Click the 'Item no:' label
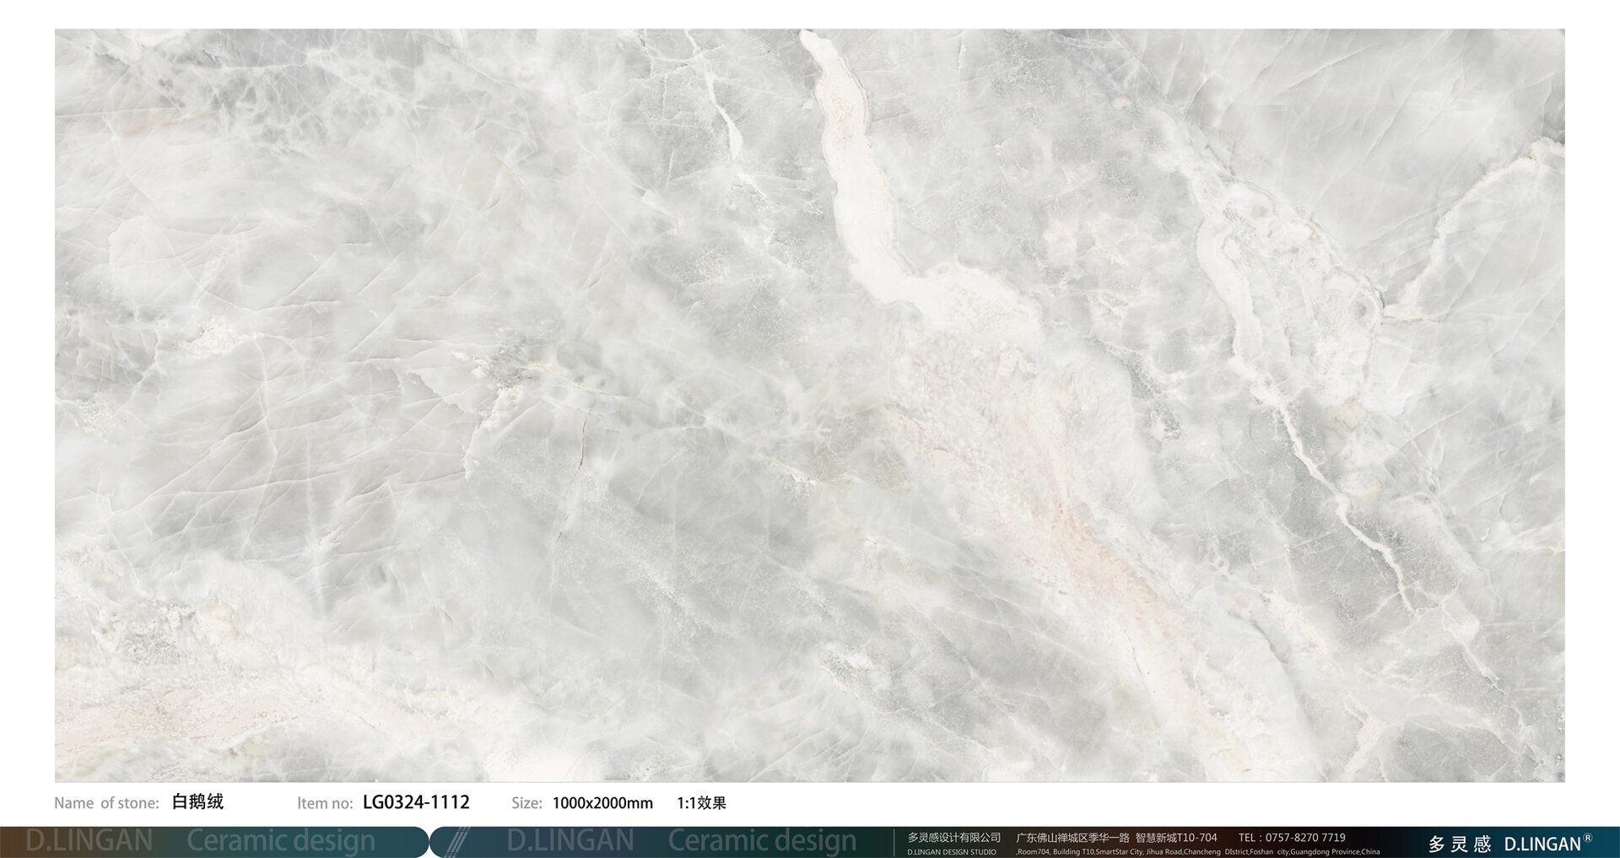The height and width of the screenshot is (858, 1620). [x=325, y=803]
